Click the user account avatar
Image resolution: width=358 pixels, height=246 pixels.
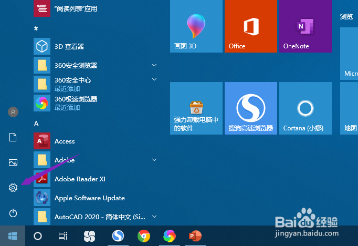[x=13, y=112]
